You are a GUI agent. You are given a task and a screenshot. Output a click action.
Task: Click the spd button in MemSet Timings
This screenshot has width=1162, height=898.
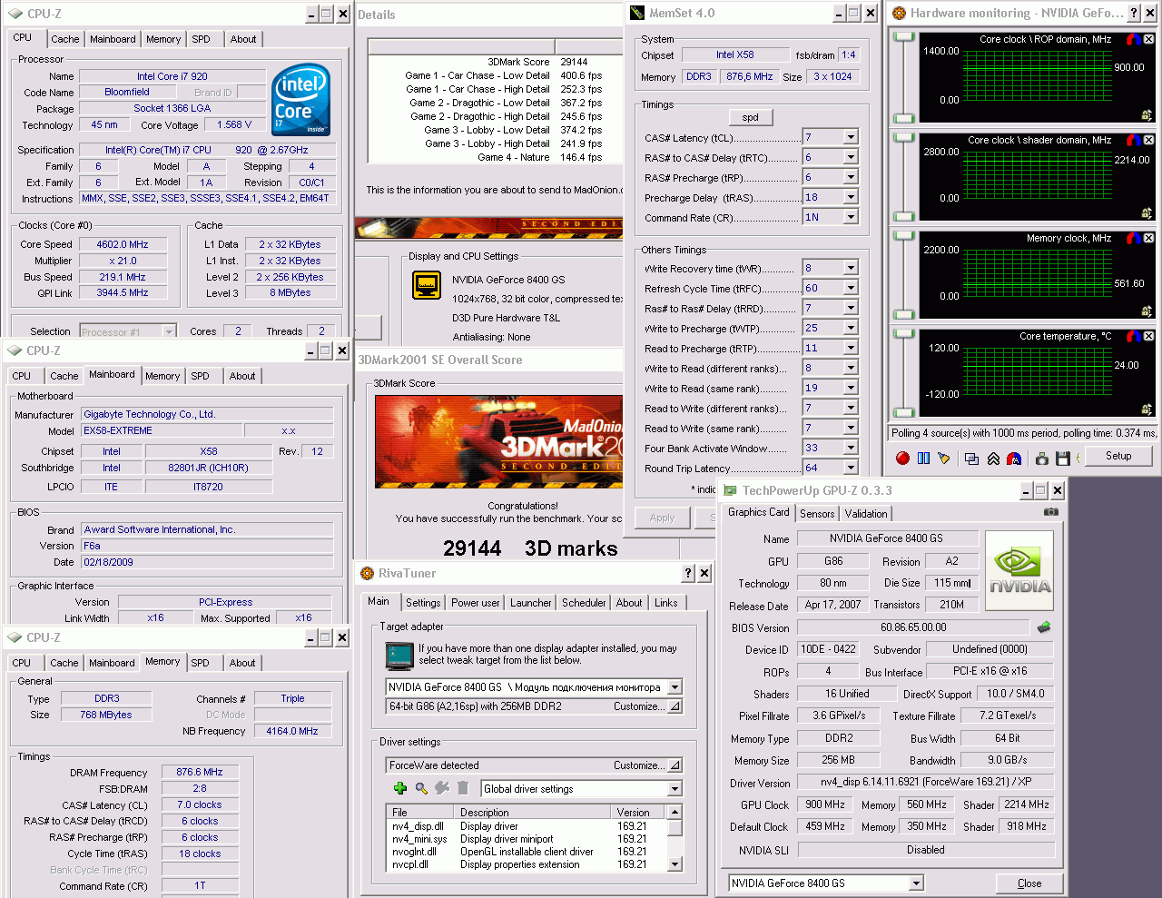751,117
